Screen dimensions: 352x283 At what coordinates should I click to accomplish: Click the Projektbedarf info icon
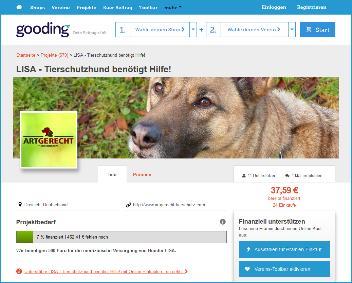(x=223, y=222)
